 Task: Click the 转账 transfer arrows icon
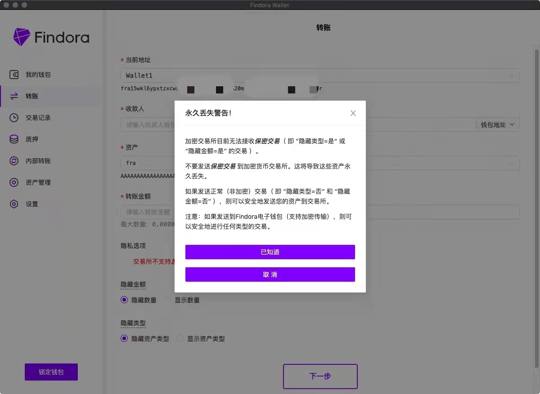(14, 96)
